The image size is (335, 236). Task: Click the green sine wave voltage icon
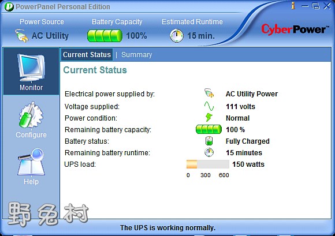coord(209,106)
